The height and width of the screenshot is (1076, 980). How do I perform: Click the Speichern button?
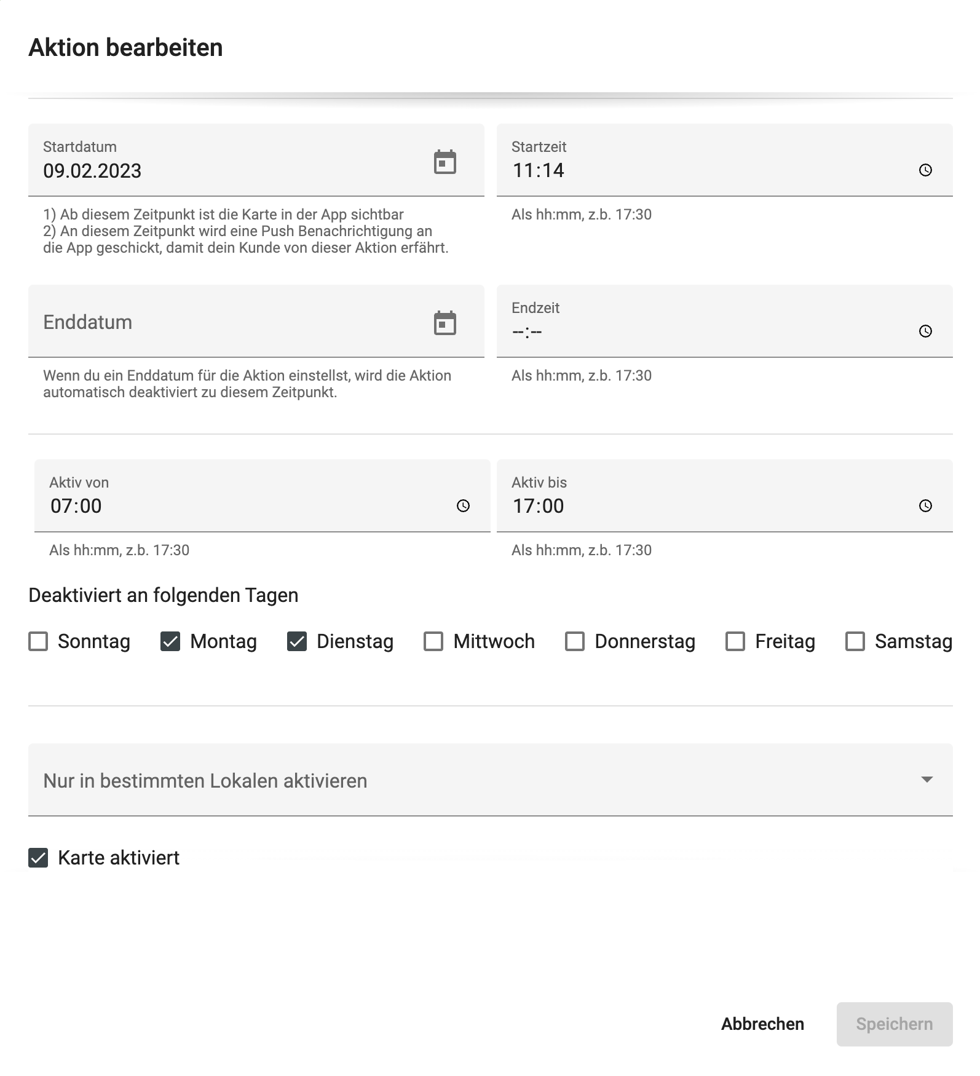point(895,1024)
